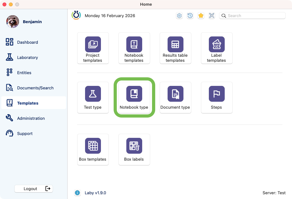292x199 pixels.
Task: Open the Box labels tile
Action: coord(134,150)
